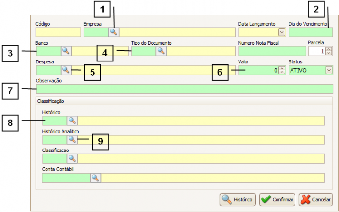This screenshot has height=212, width=339.
Task: Click into the Dia do Vencimento field
Action: 310,32
